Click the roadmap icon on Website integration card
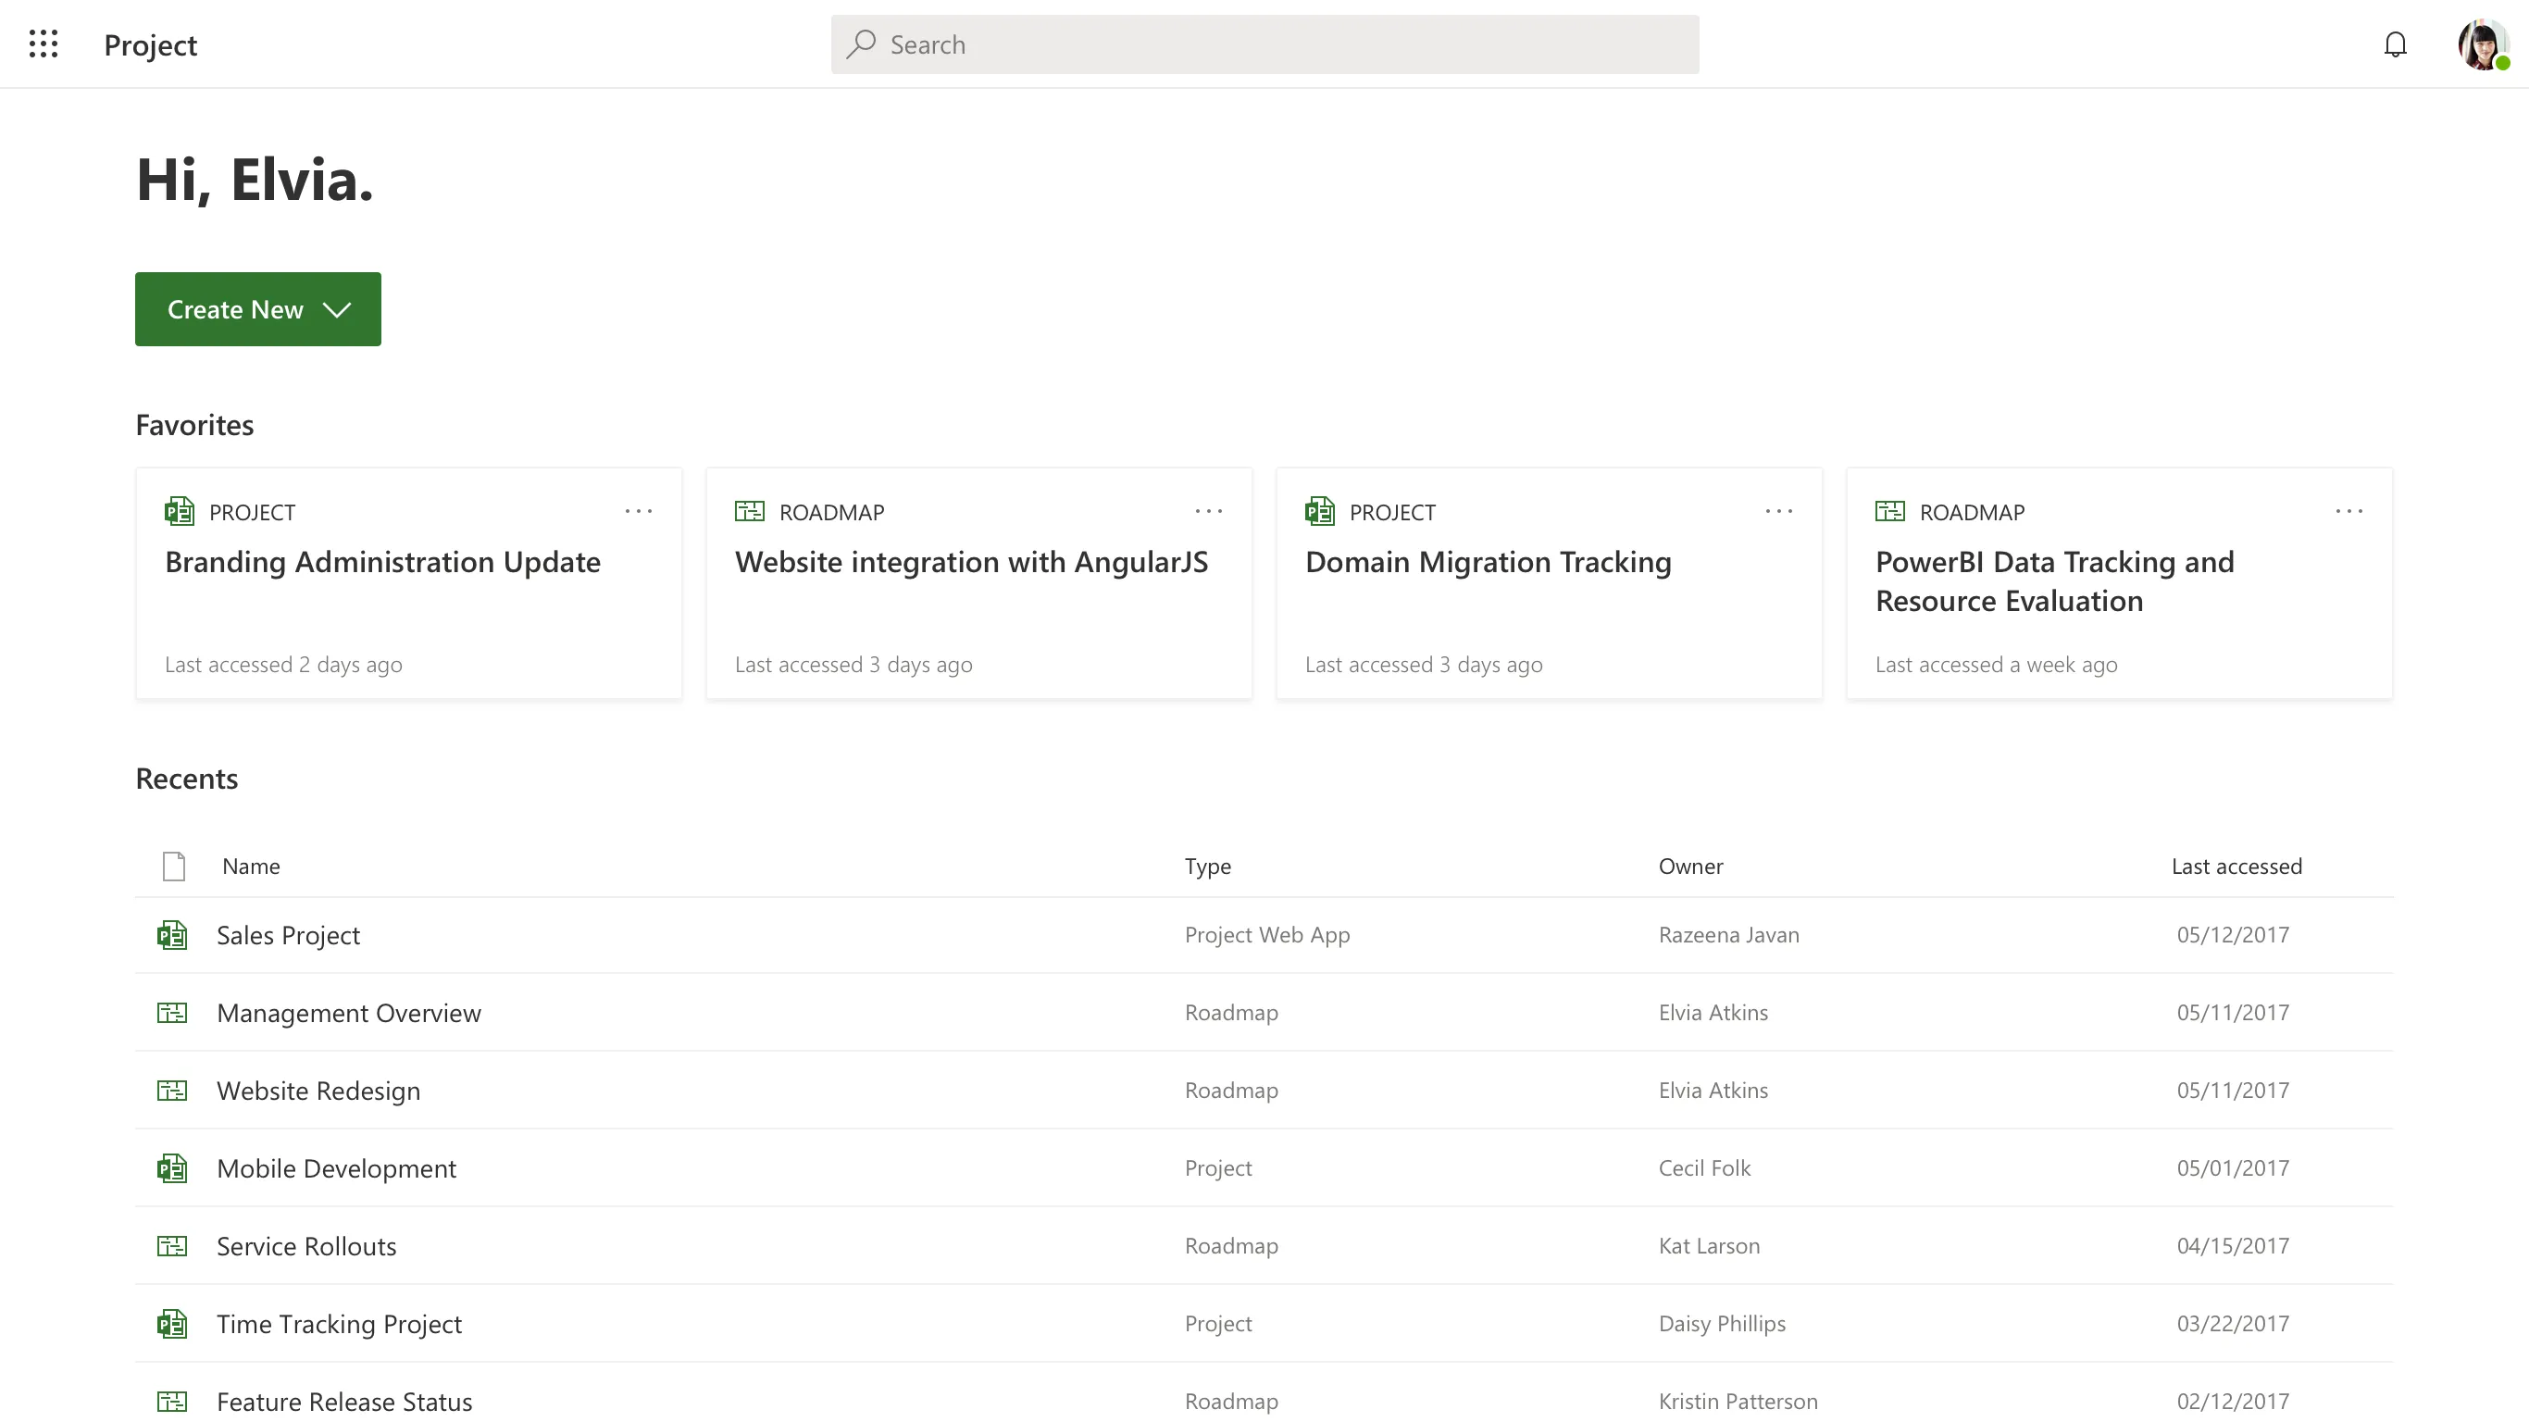Viewport: 2529px width, 1422px height. pos(749,512)
